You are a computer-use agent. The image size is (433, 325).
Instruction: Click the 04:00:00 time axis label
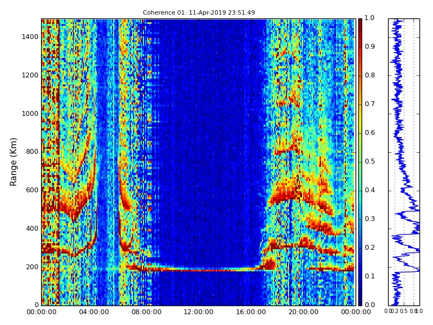(x=94, y=312)
